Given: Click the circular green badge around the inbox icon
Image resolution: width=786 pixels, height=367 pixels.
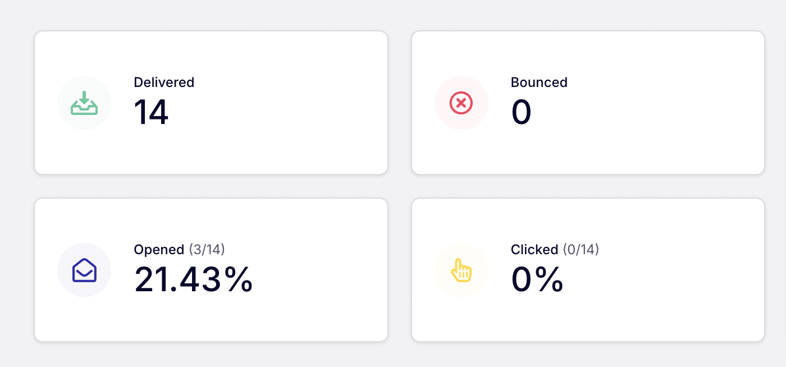Looking at the screenshot, I should [x=84, y=103].
